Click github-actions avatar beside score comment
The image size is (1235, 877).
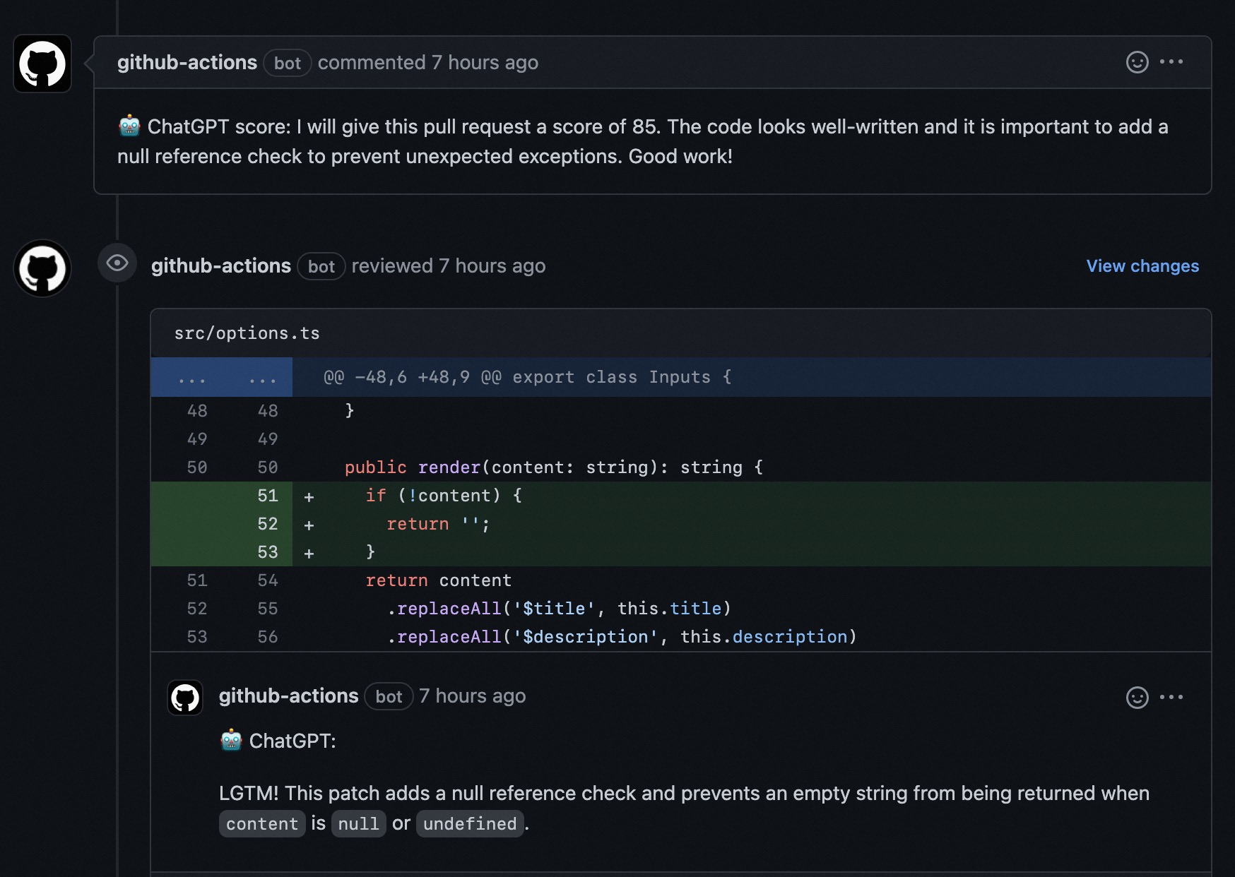coord(42,64)
